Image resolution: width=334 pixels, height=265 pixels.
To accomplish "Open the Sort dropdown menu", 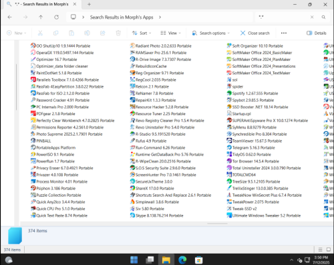I will (142, 33).
